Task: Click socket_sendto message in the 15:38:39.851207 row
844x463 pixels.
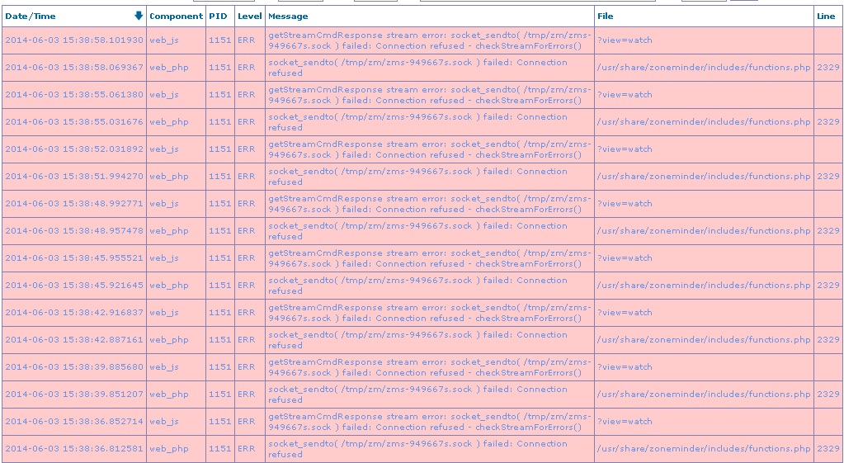Action: [417, 394]
